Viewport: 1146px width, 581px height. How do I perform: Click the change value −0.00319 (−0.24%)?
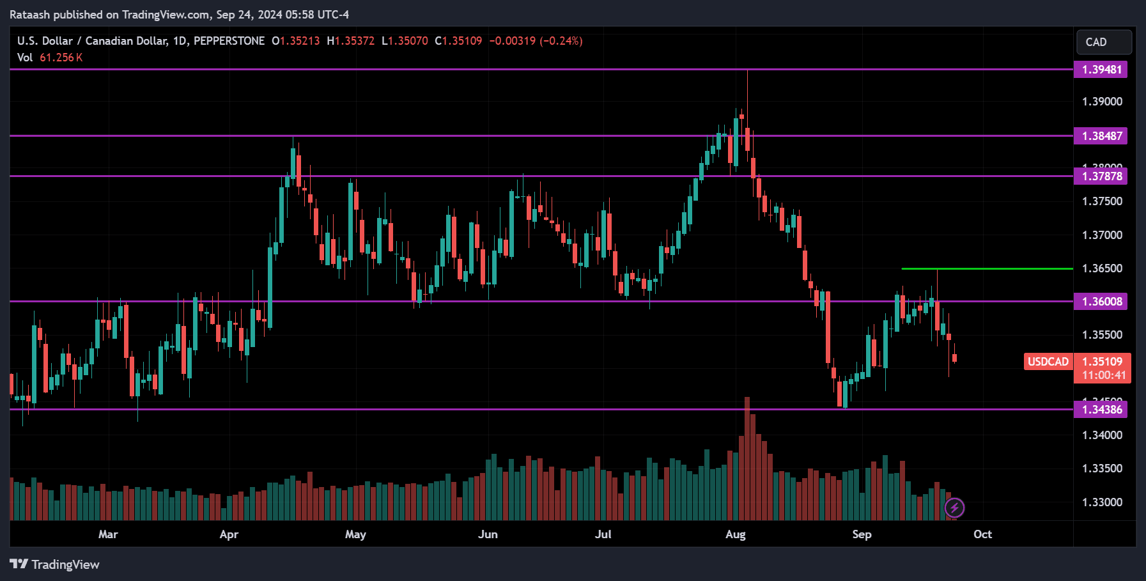(536, 41)
